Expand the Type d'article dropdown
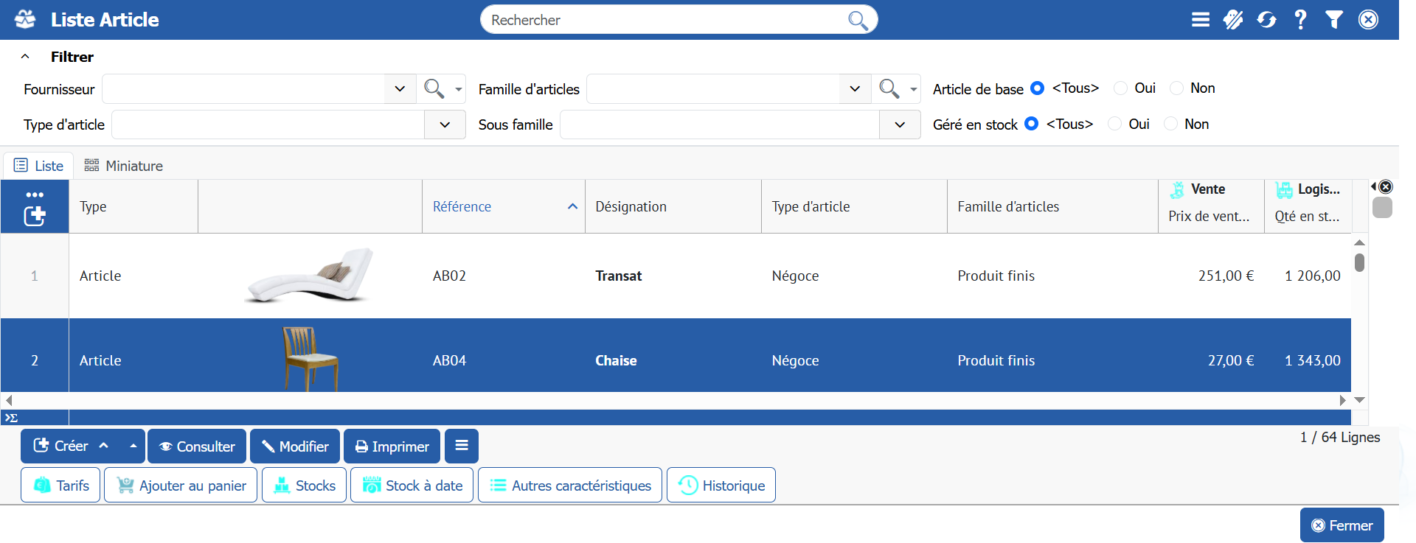Screen dimensions: 1416x543 click(445, 125)
